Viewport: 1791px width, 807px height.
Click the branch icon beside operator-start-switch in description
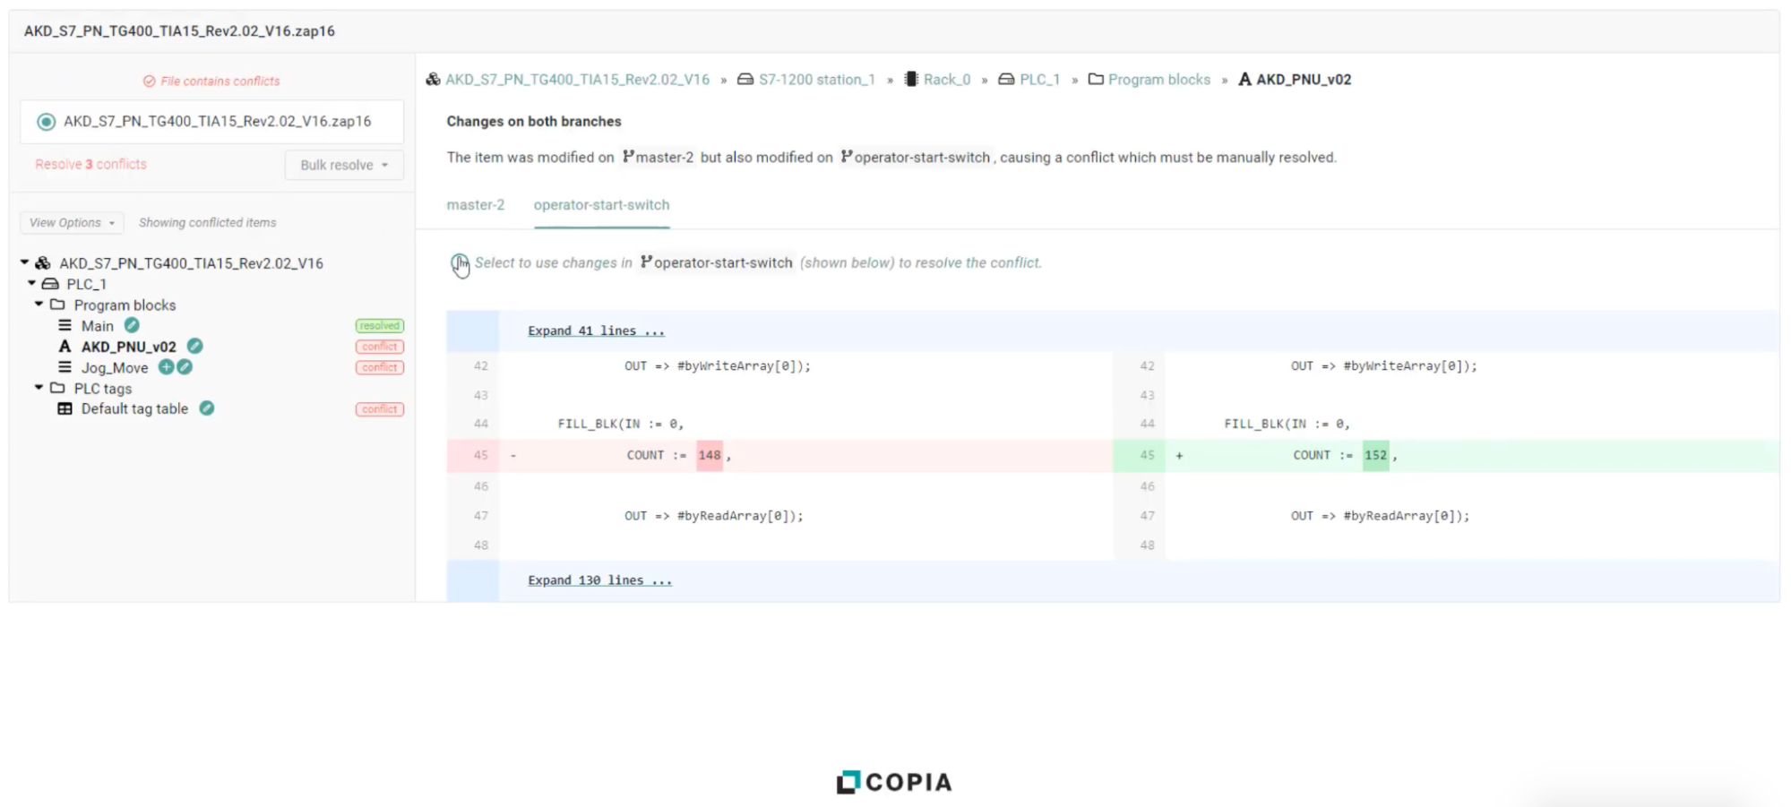[846, 157]
